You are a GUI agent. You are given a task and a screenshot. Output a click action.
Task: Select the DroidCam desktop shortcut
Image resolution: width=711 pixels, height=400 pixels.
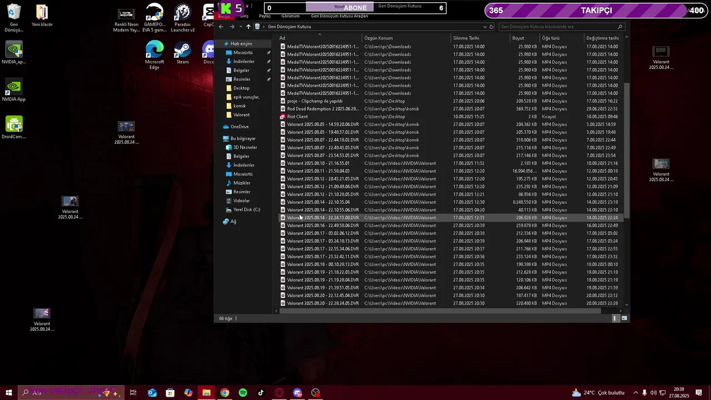click(x=14, y=128)
